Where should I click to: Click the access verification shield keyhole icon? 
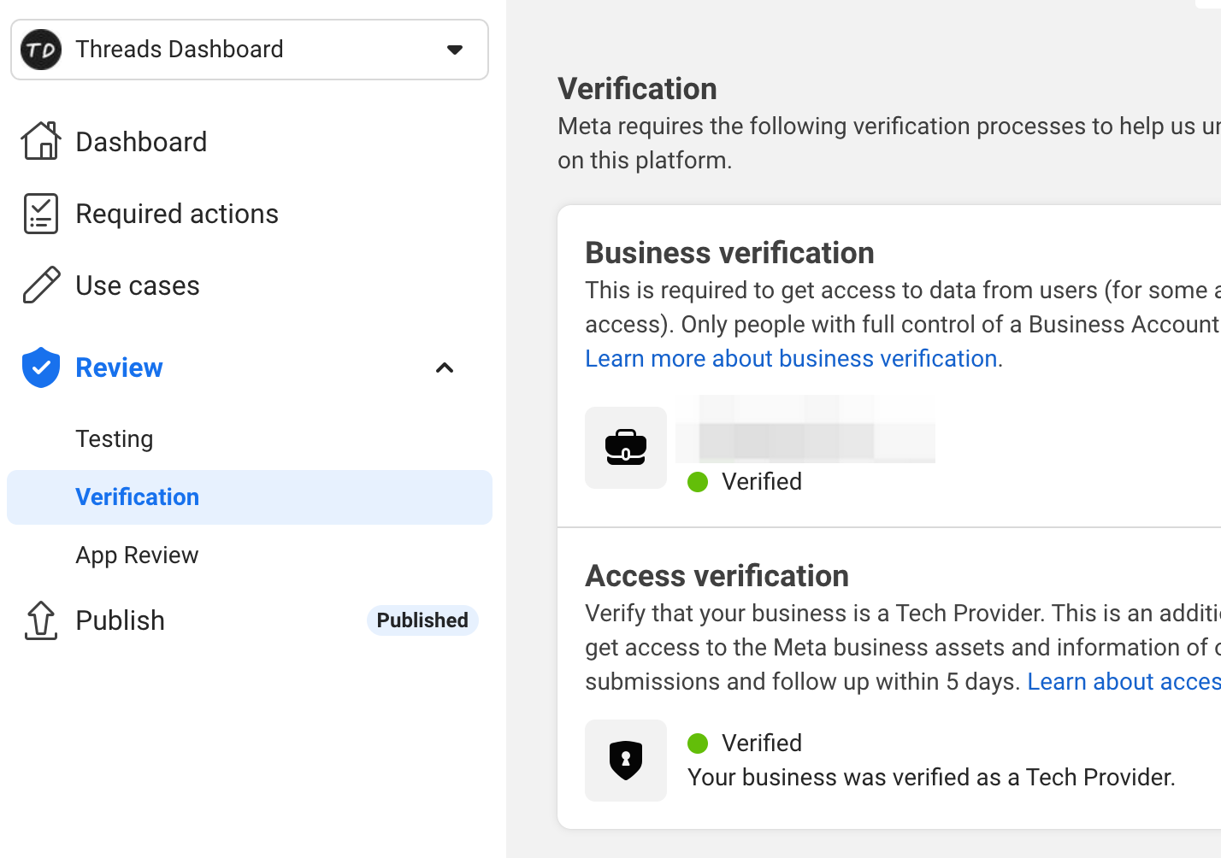(626, 761)
